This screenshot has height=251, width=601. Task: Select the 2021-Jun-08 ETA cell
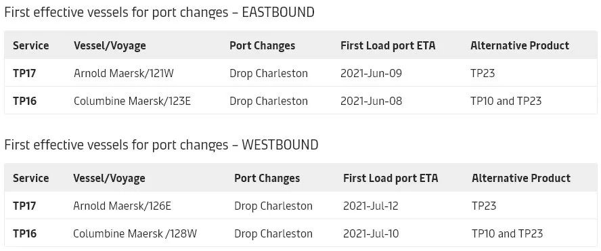point(371,101)
